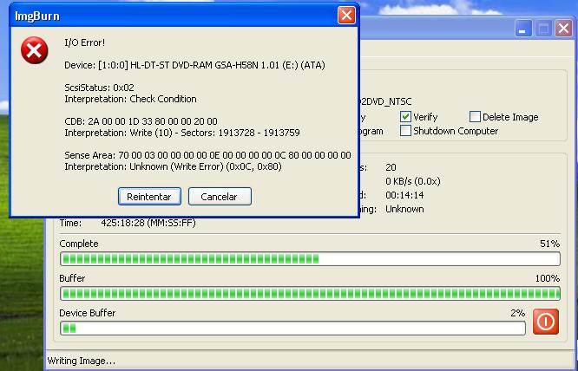This screenshot has height=371, width=578.
Task: Click the Cancelar button
Action: point(220,197)
